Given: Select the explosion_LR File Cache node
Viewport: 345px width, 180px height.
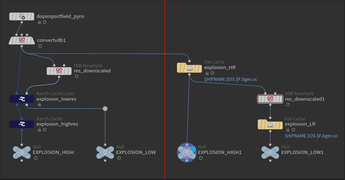Looking at the screenshot, I should point(270,125).
